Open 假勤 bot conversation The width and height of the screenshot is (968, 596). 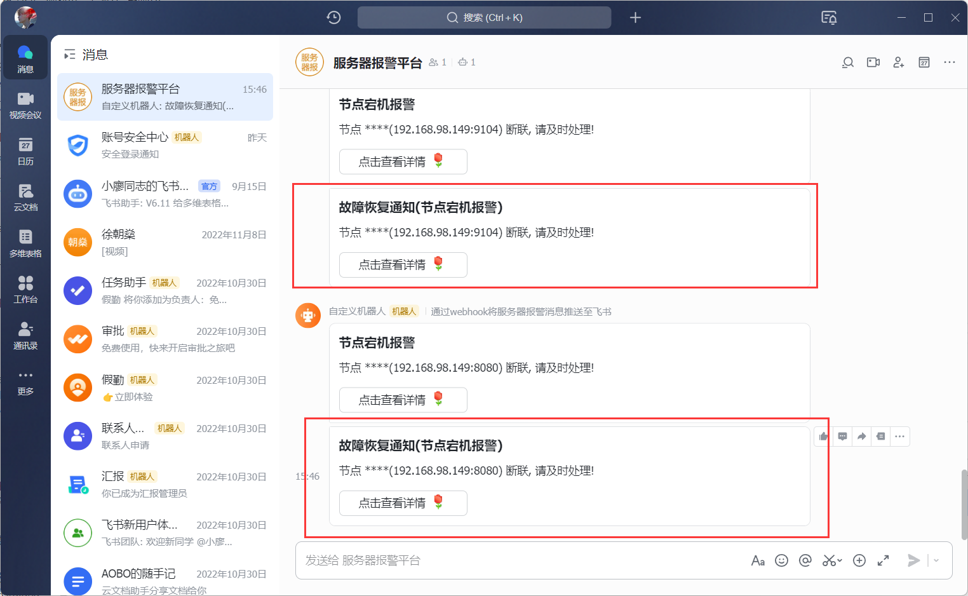tap(165, 388)
